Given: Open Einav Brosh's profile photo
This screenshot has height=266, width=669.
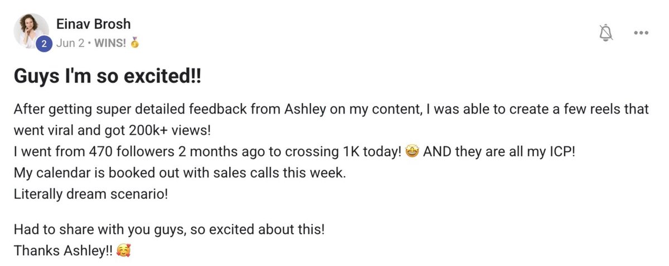Looking at the screenshot, I should click(x=32, y=31).
